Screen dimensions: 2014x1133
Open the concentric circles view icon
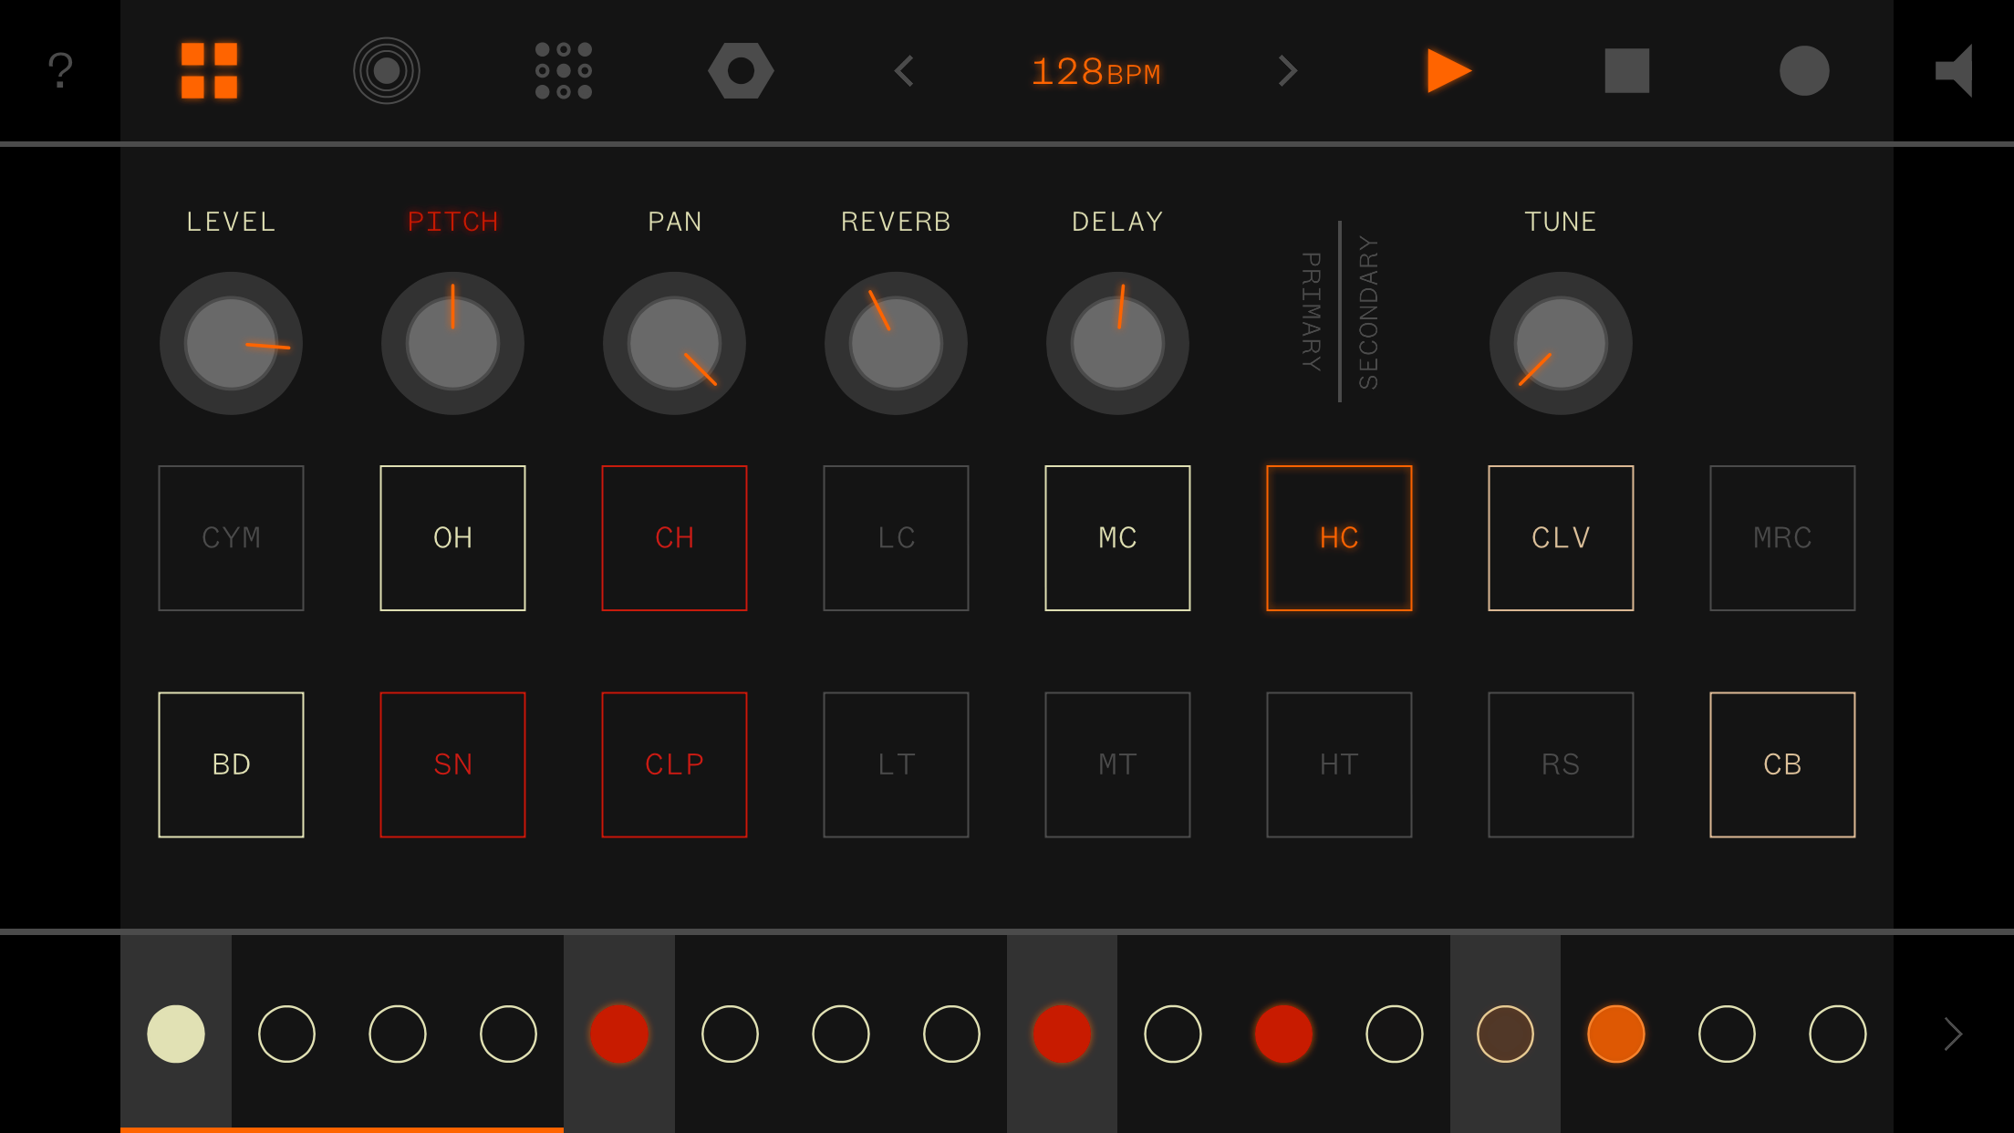coord(386,70)
